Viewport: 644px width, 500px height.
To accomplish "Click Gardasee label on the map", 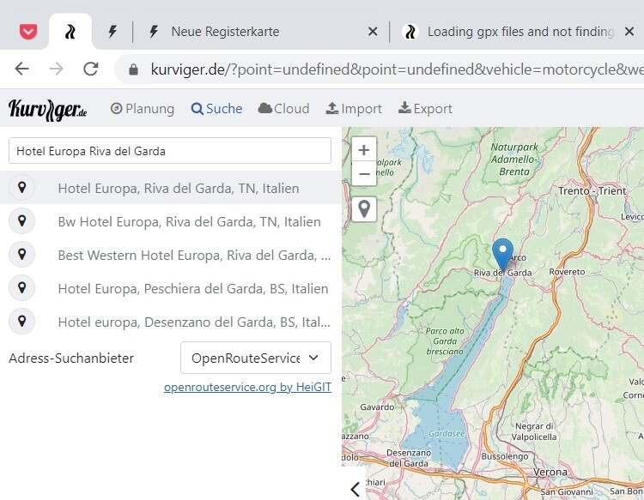I will click(447, 434).
